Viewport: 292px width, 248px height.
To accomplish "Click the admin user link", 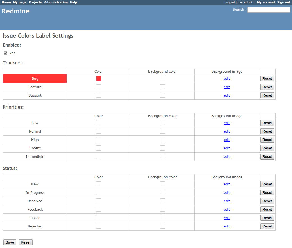I will pos(249,2).
